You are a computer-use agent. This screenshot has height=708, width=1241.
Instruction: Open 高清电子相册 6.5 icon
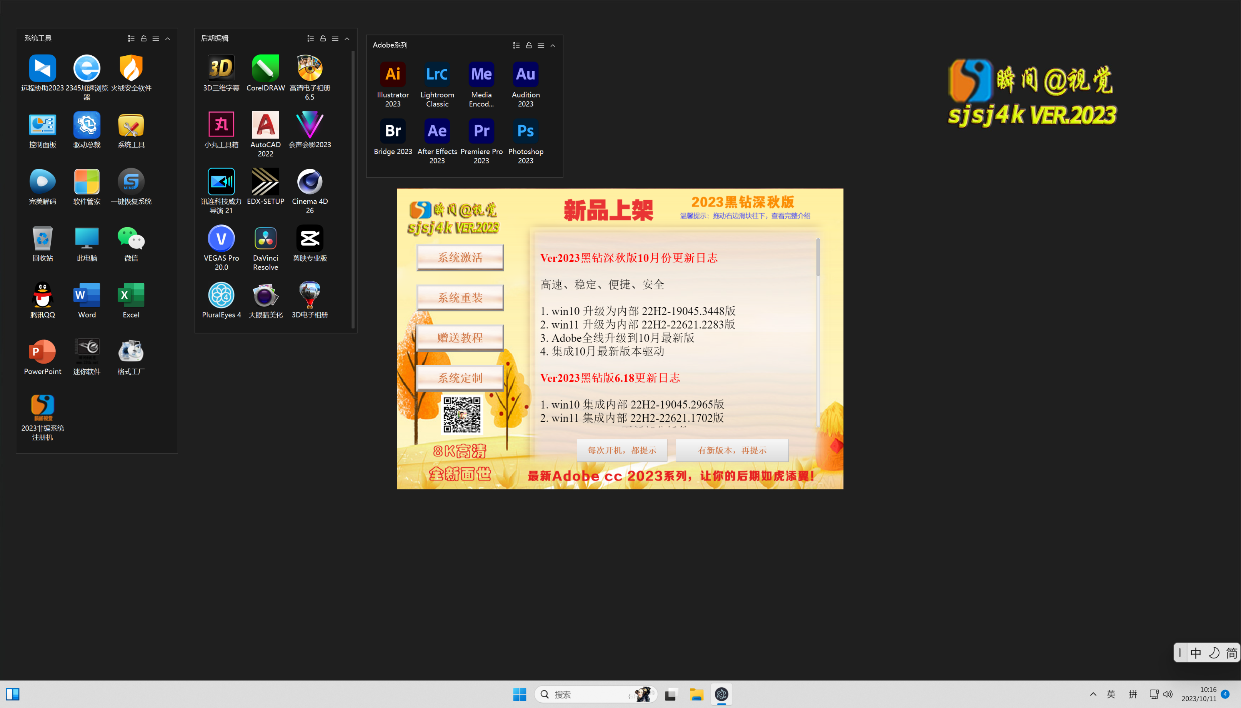[x=310, y=77]
